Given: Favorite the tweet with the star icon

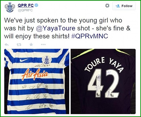Looking at the screenshot, I should tap(31, 45).
